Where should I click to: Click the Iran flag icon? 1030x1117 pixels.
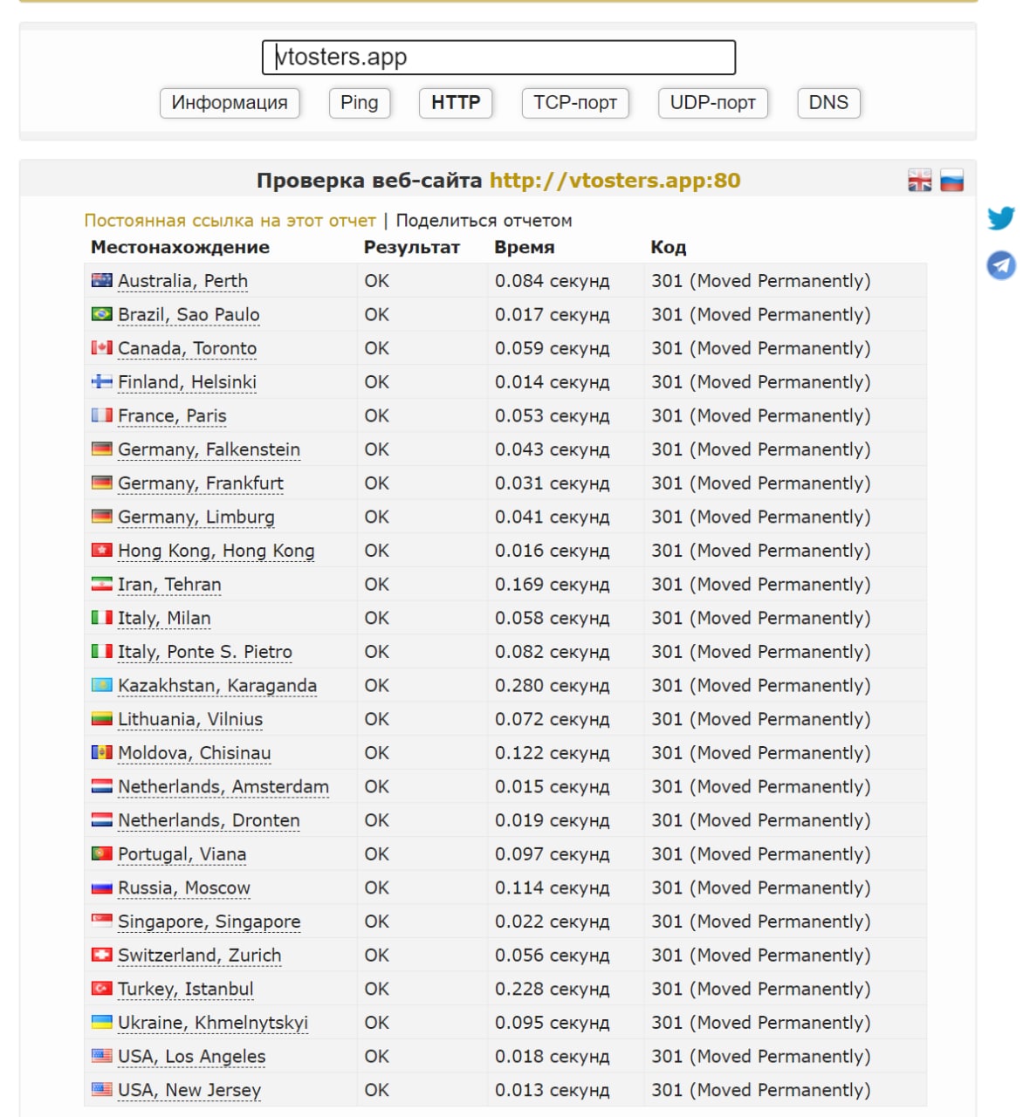(x=102, y=584)
